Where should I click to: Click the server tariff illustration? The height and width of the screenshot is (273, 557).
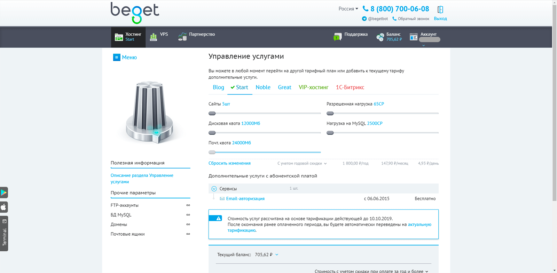tap(150, 112)
